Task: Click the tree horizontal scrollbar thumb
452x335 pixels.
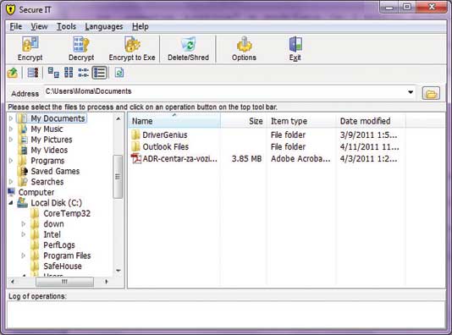Action: [64, 282]
